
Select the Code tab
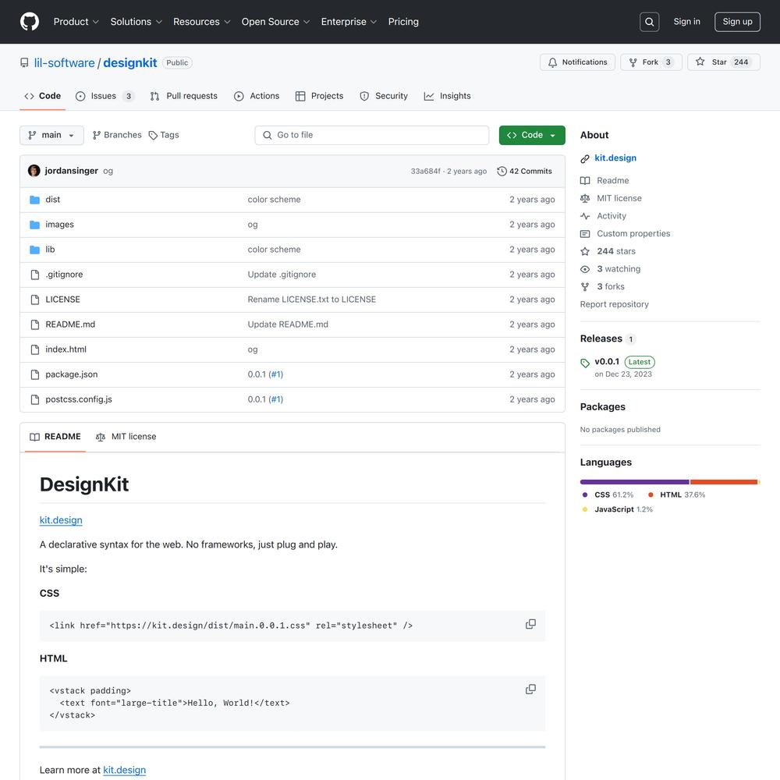coord(43,96)
